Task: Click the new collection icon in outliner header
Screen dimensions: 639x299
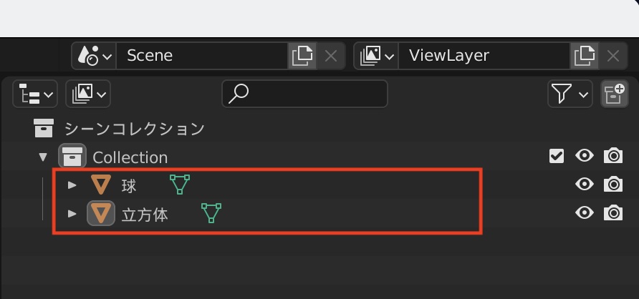Action: (613, 94)
